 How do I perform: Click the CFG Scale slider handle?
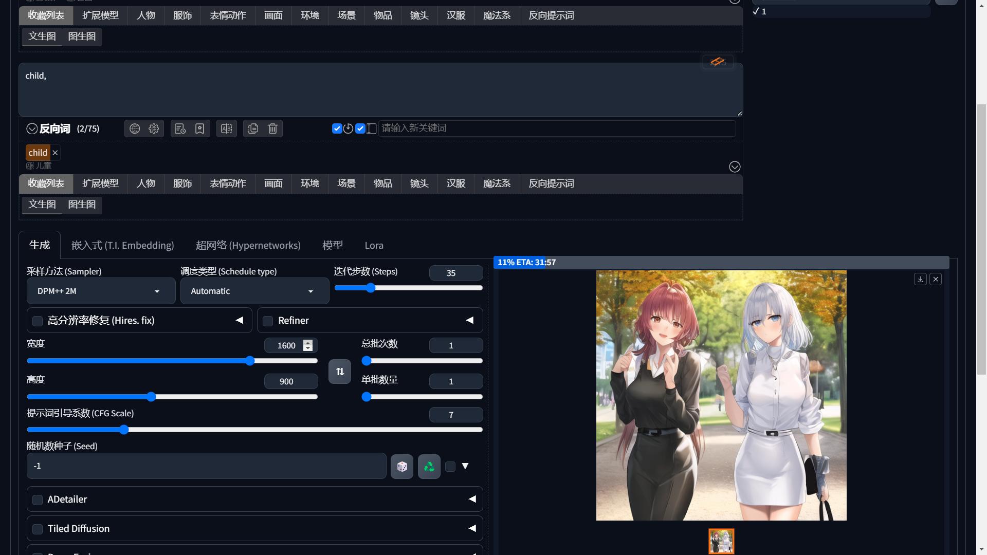tap(124, 430)
